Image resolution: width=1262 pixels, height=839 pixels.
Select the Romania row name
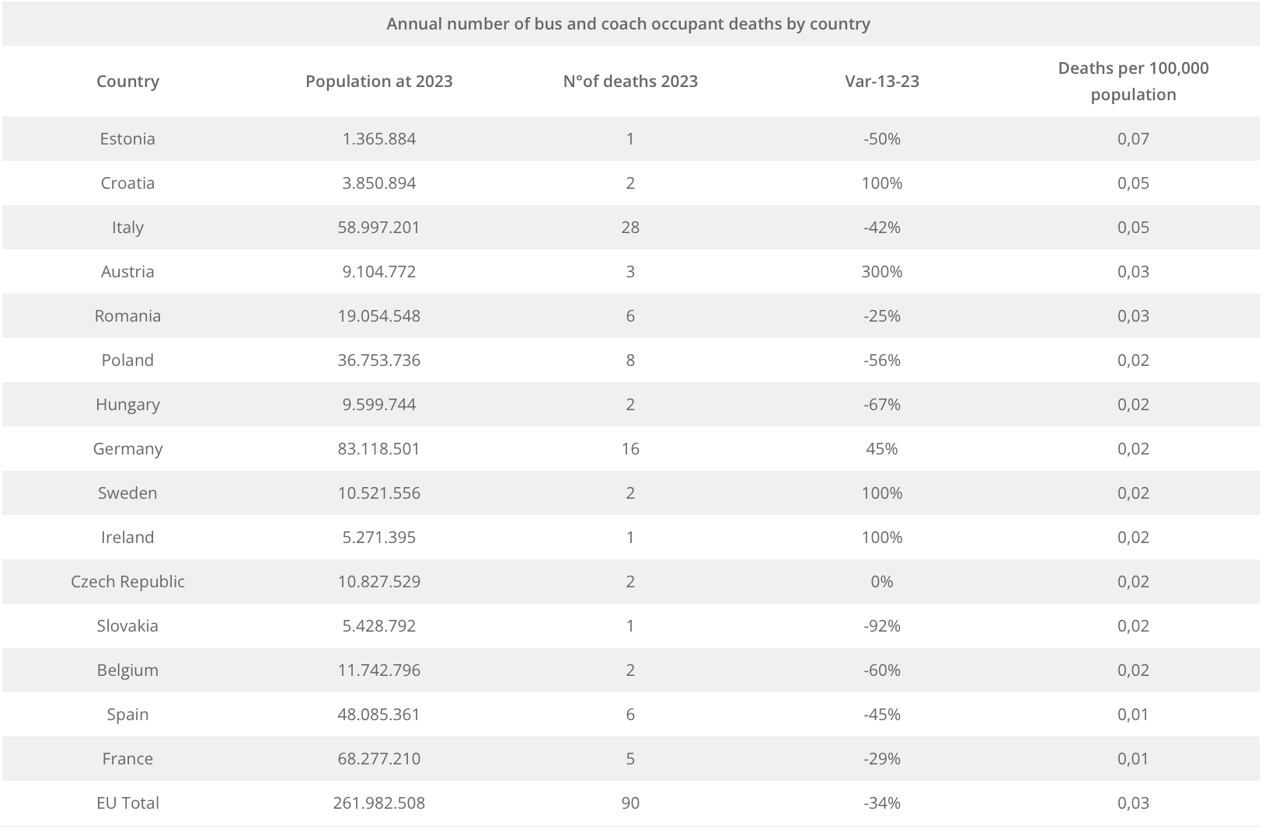127,316
